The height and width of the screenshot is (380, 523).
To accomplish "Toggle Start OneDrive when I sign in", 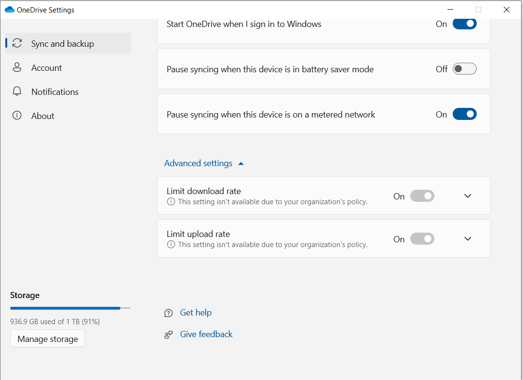I will (x=464, y=24).
